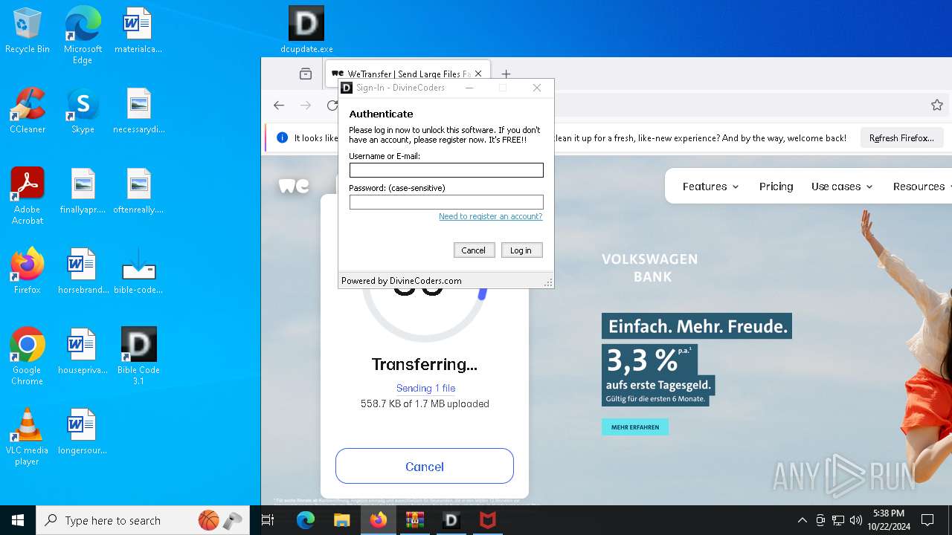Launch the Bible Code 3.1 desktop shortcut

click(x=138, y=357)
